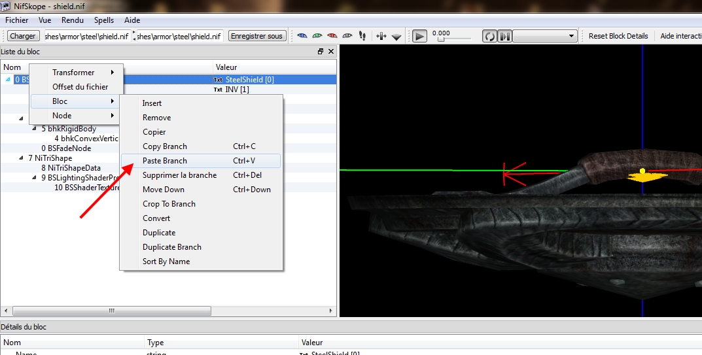Open the Aide menu

132,20
